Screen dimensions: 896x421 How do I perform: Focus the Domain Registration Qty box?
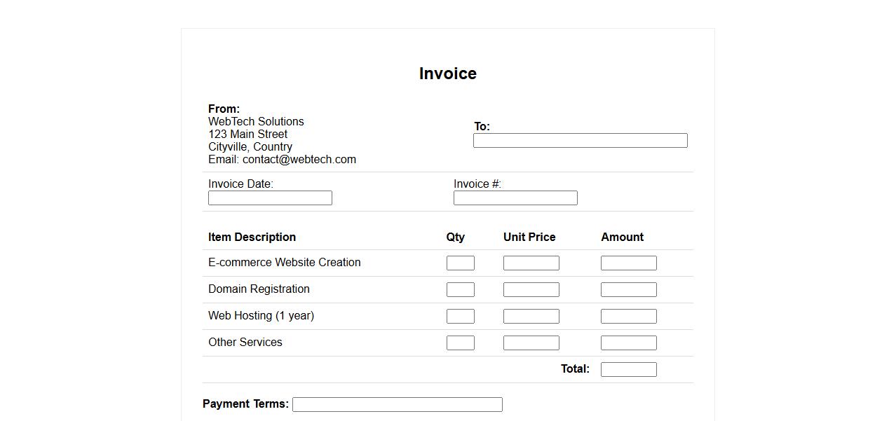point(460,290)
